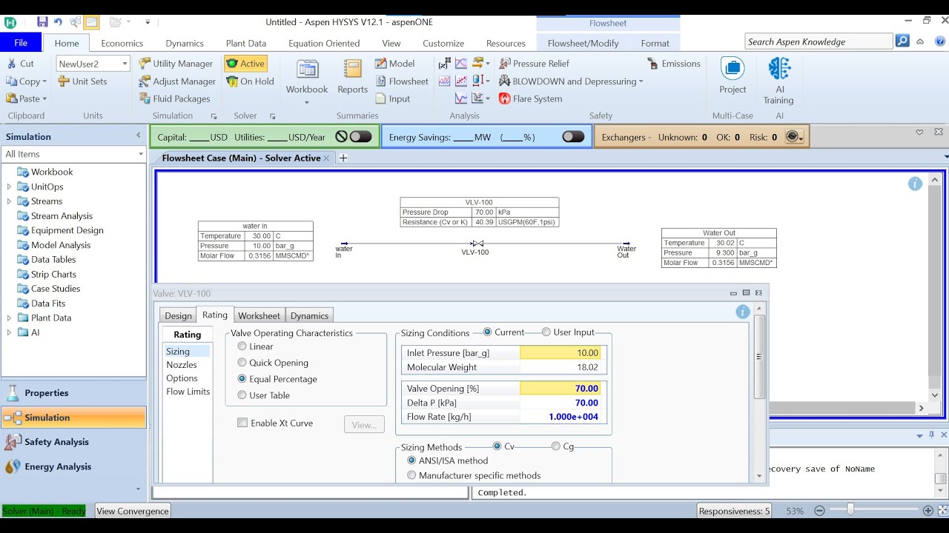This screenshot has width=949, height=533.
Task: Open the Unit Sets tool
Action: 82,81
